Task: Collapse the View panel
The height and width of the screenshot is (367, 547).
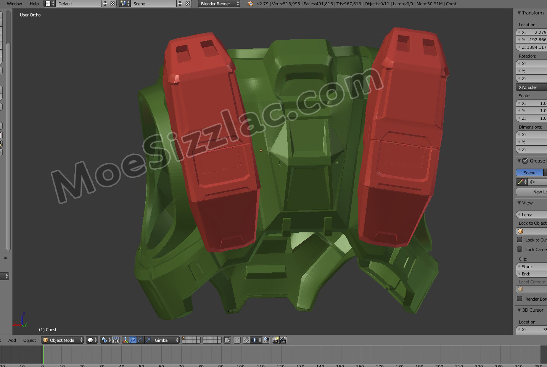Action: [519, 203]
